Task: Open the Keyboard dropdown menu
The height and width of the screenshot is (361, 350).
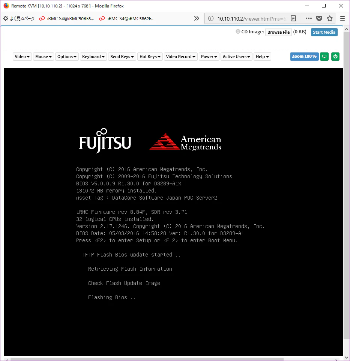Action: click(93, 57)
